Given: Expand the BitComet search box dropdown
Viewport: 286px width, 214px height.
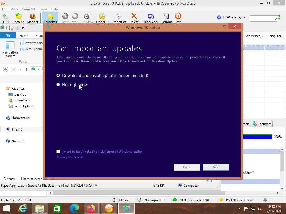Looking at the screenshot, I should 275,18.
